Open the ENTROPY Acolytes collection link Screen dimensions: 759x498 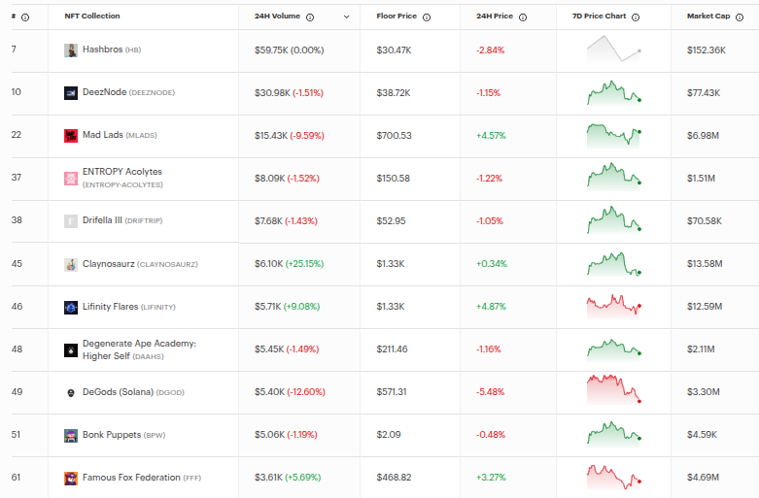coord(122,178)
